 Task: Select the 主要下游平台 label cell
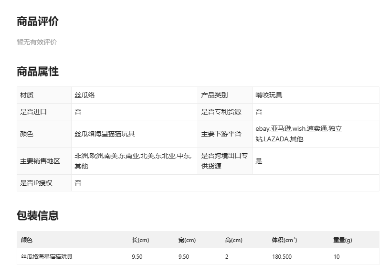pos(221,134)
